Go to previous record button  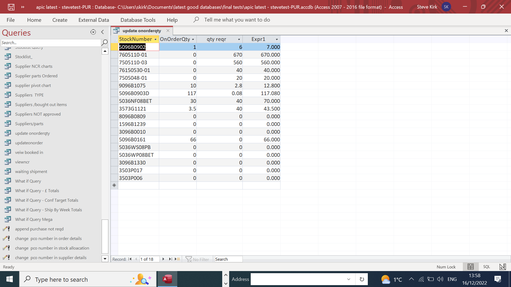pyautogui.click(x=136, y=259)
